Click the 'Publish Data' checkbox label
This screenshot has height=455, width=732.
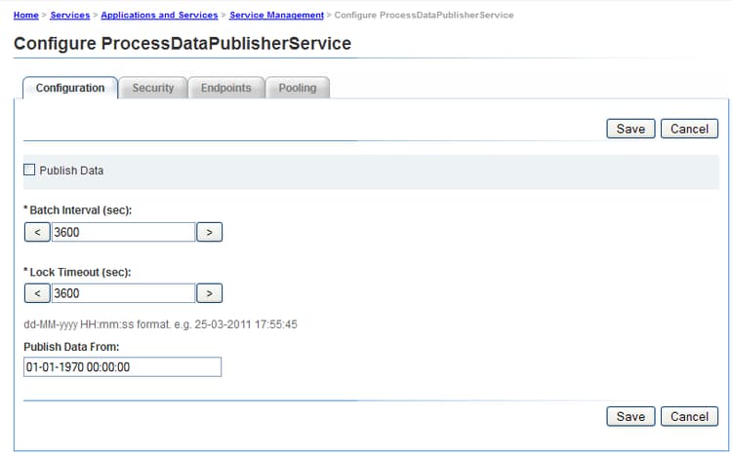pos(71,171)
